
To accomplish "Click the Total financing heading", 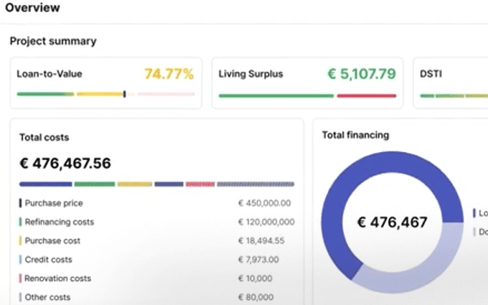I will tap(355, 135).
